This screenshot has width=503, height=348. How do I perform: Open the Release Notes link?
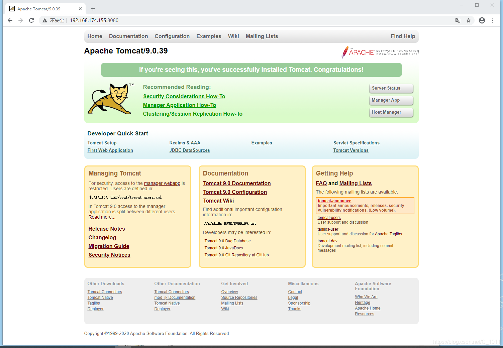pyautogui.click(x=107, y=229)
